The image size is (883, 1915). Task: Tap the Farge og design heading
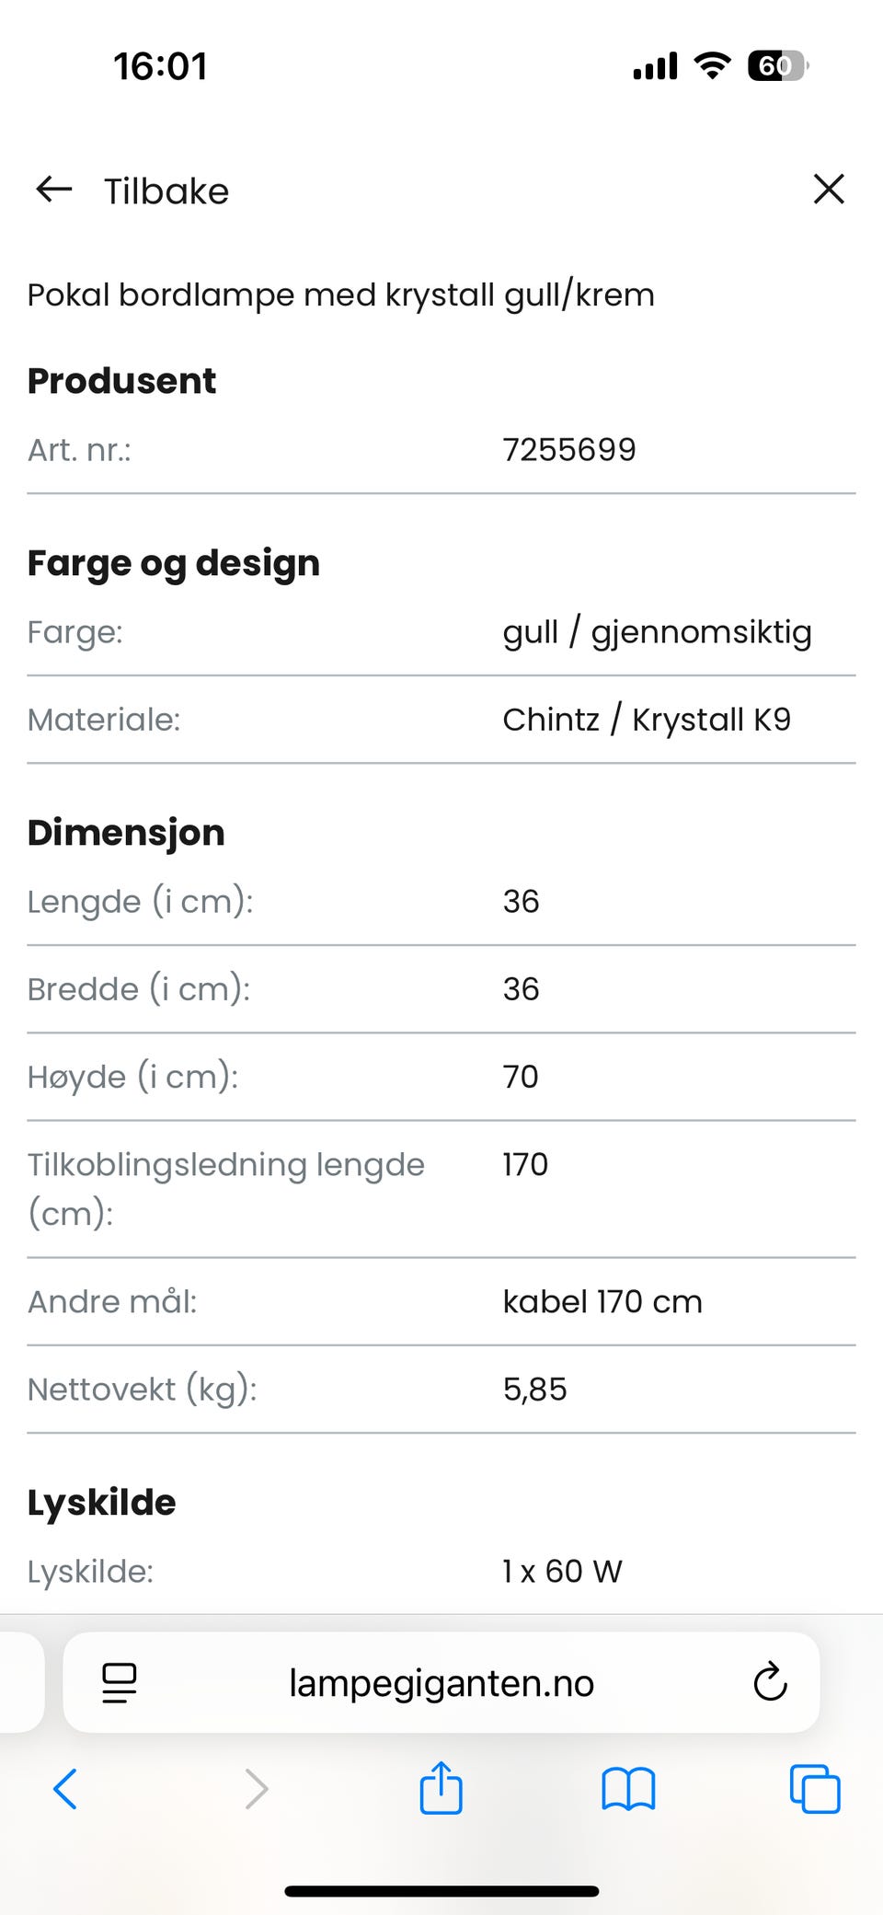(x=174, y=563)
